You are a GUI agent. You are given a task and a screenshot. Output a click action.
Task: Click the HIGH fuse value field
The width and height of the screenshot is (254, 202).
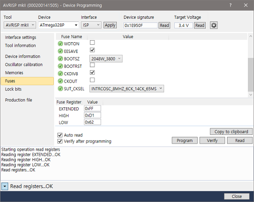coord(92,116)
